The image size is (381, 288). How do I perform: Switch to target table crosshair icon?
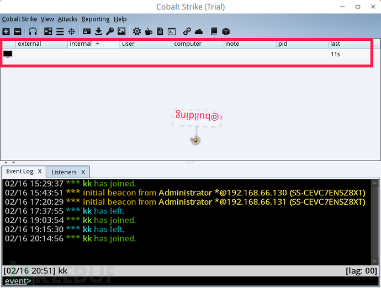coord(71,31)
